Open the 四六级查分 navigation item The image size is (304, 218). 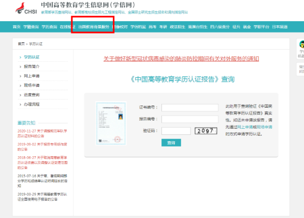tap(220, 27)
